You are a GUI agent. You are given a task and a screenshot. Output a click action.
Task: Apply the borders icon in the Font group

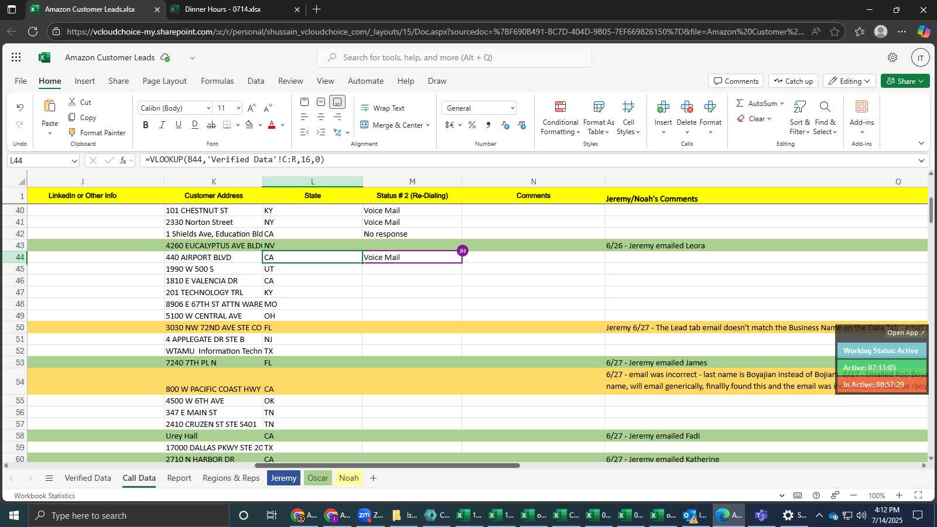(227, 125)
